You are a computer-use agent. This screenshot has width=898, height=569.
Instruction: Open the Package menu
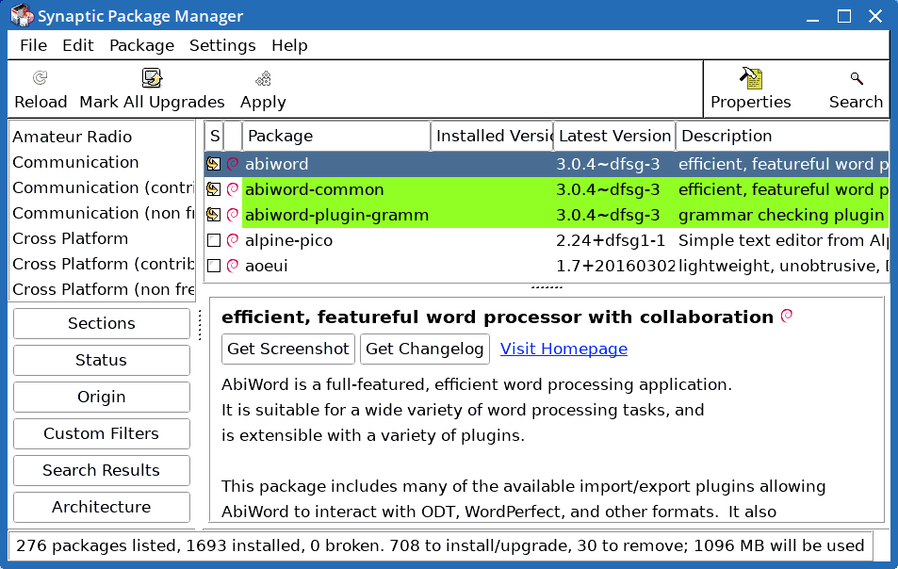pyautogui.click(x=141, y=45)
